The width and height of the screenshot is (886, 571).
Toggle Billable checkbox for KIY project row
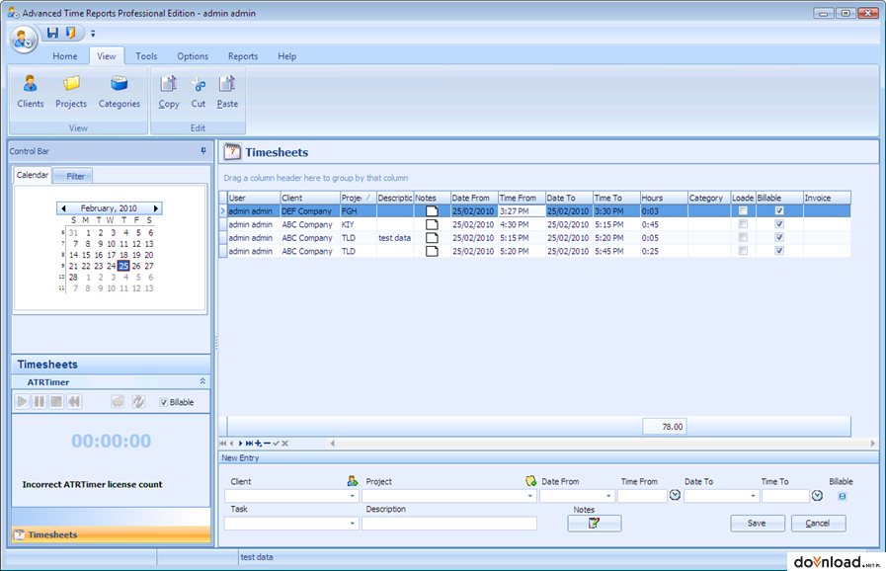779,224
